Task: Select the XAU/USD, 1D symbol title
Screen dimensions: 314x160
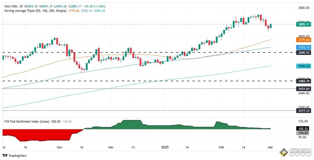Action: [x=14, y=7]
